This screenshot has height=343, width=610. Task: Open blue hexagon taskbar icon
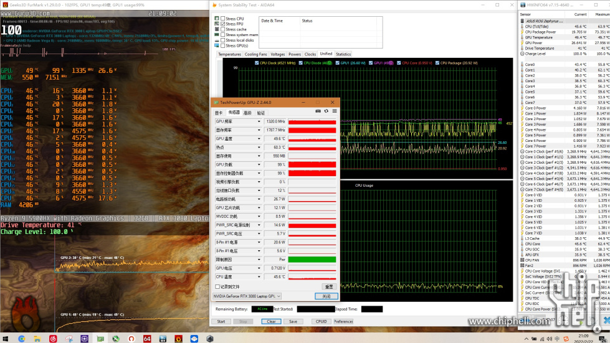pos(194,339)
